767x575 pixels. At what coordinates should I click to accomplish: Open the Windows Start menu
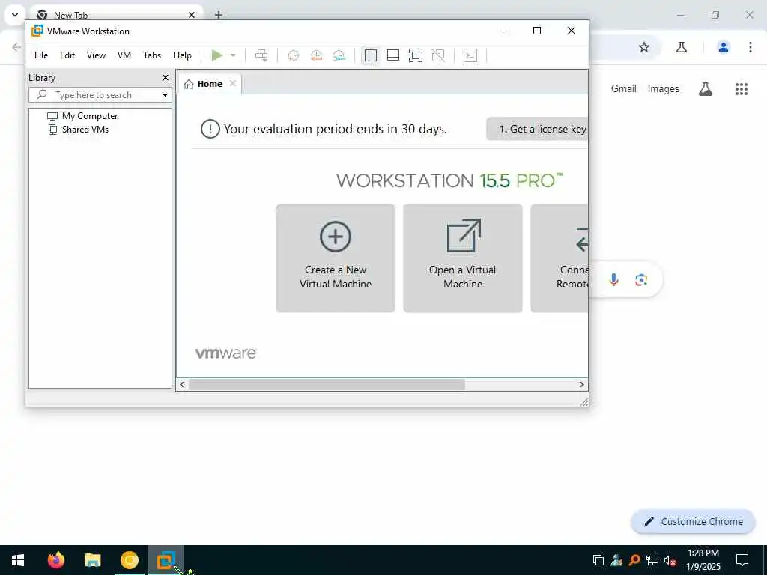point(18,560)
